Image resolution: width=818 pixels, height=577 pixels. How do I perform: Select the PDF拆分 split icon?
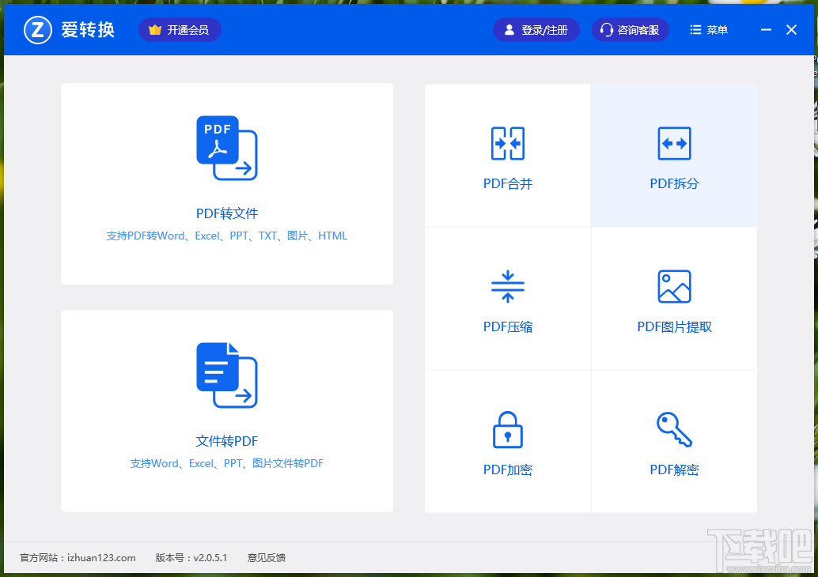pos(673,143)
